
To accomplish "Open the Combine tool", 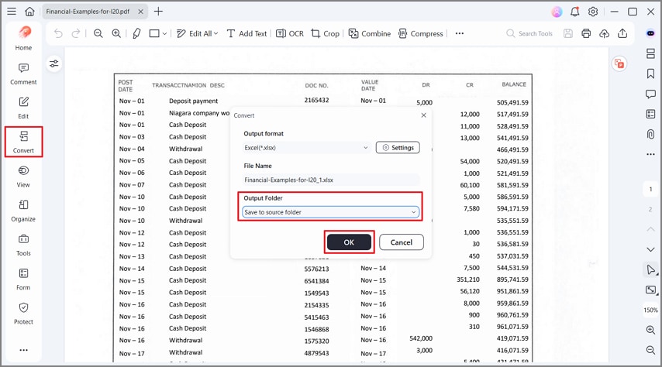I will tap(370, 33).
